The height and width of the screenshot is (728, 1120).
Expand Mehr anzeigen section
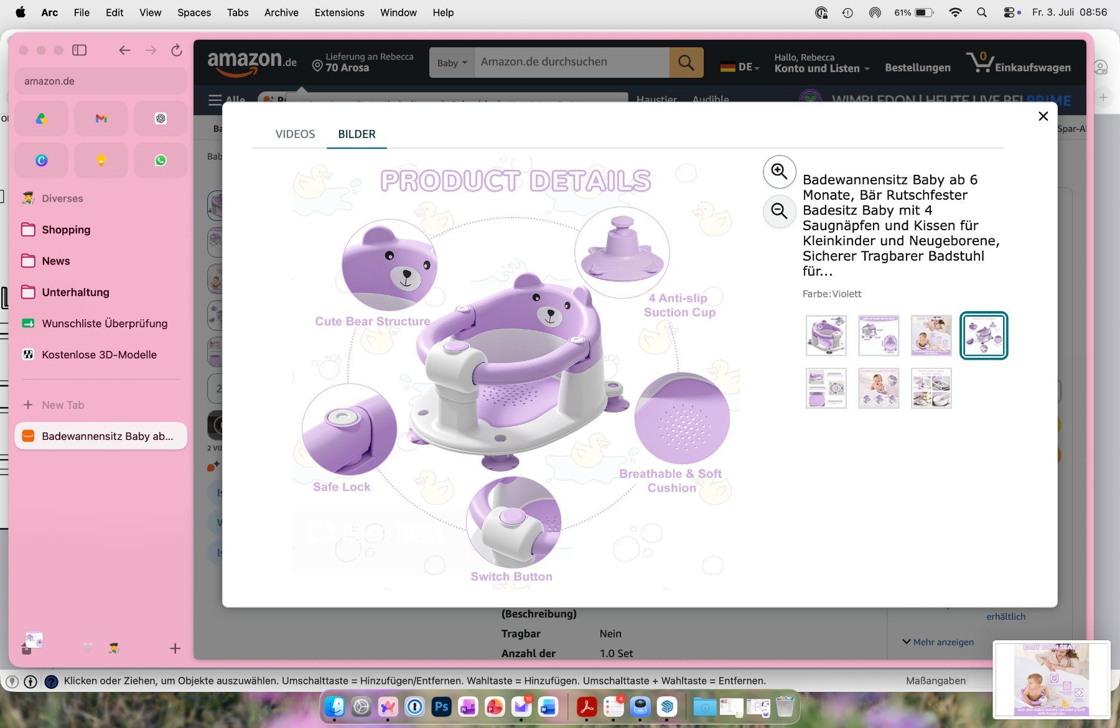938,642
